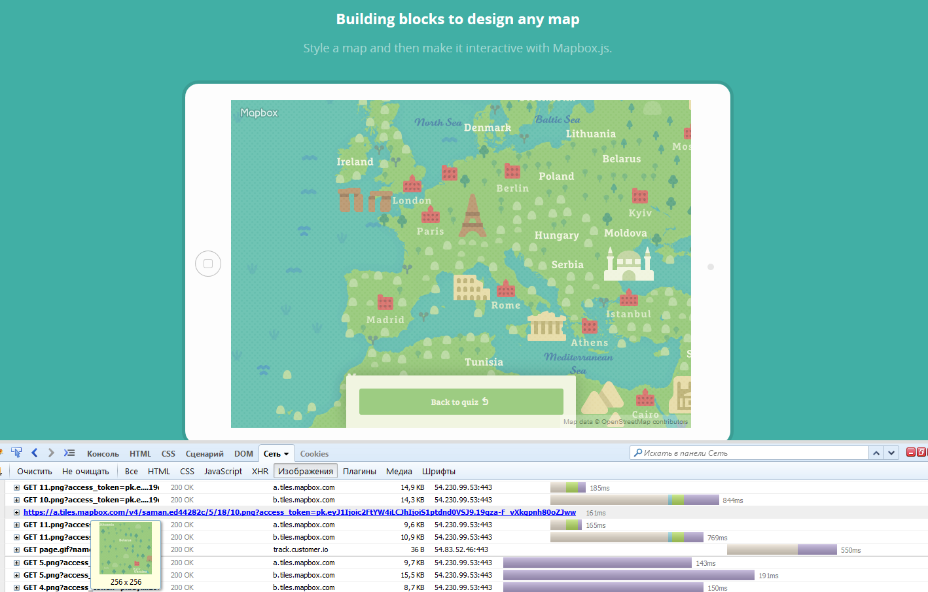This screenshot has height=592, width=928.
Task: Click the 550ms timeline bar for page.gif
Action: click(782, 549)
